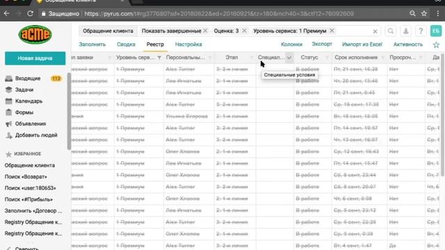Image resolution: width=445 pixels, height=250 pixels.
Task: Open the Формы forms icon
Action: tap(9, 112)
